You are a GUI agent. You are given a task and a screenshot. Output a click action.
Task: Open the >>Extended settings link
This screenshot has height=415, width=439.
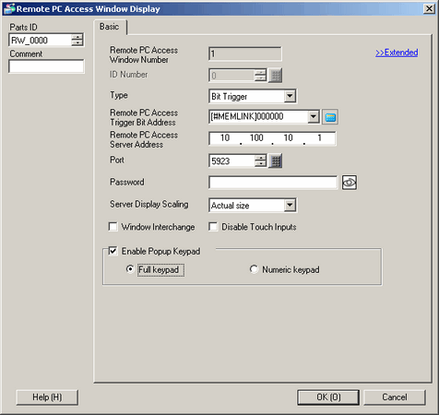[397, 53]
